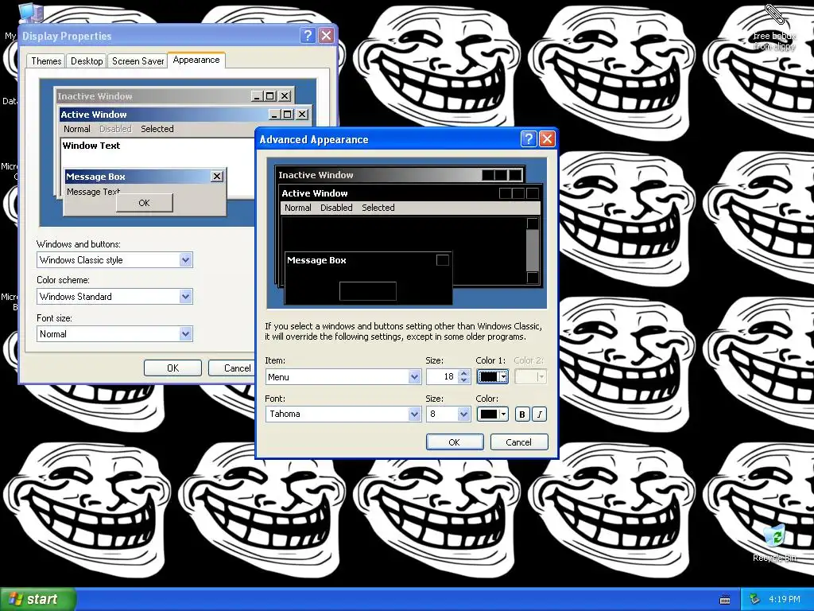Open the Start menu
Image resolution: width=814 pixels, height=611 pixels.
click(x=38, y=599)
